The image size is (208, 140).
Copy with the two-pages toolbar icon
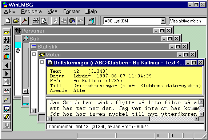(64, 21)
